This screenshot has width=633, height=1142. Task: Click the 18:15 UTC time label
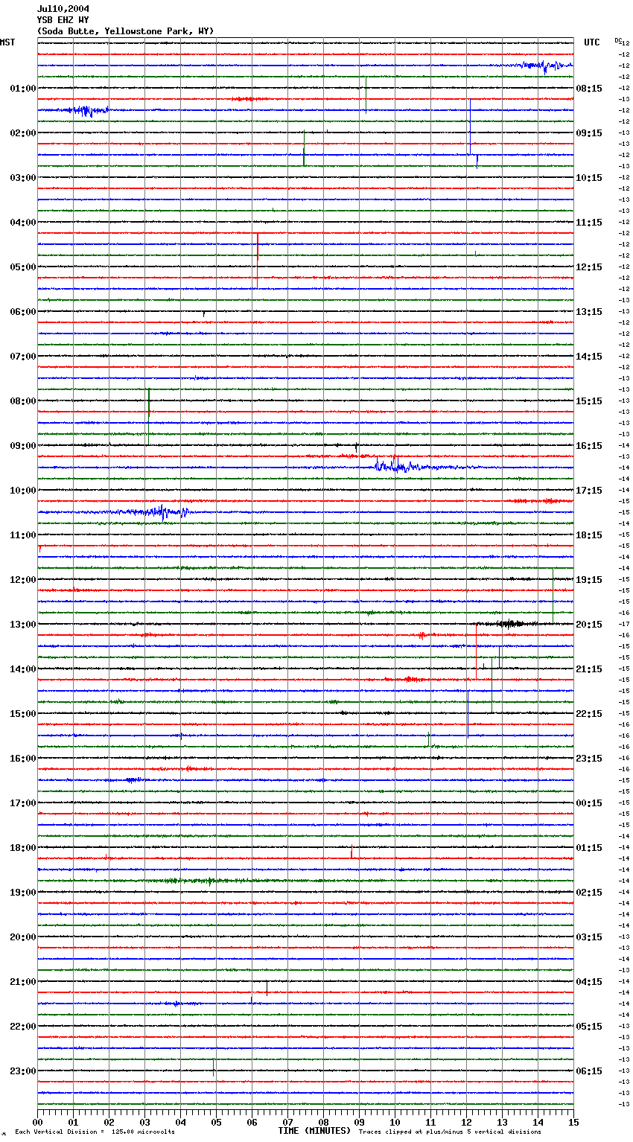tap(589, 535)
